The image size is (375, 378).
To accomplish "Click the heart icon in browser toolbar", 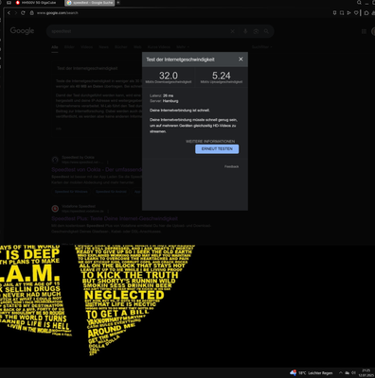I will pyautogui.click(x=356, y=13).
